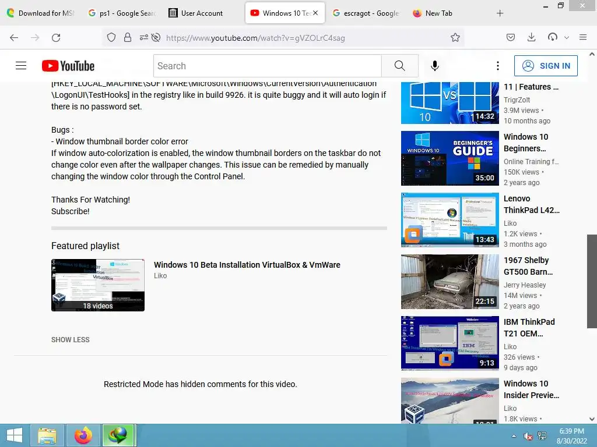Click the 'Featured playlist' heading text
597x447 pixels.
pos(85,246)
